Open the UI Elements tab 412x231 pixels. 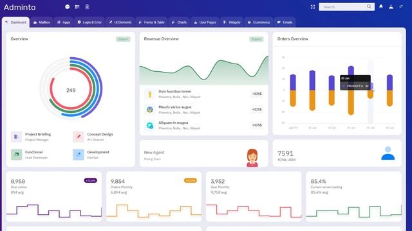[x=120, y=22]
